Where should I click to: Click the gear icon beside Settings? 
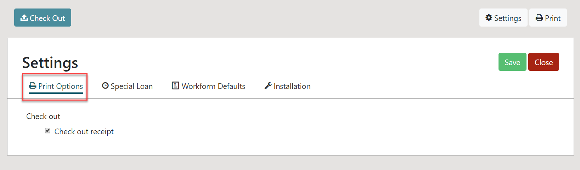point(489,18)
